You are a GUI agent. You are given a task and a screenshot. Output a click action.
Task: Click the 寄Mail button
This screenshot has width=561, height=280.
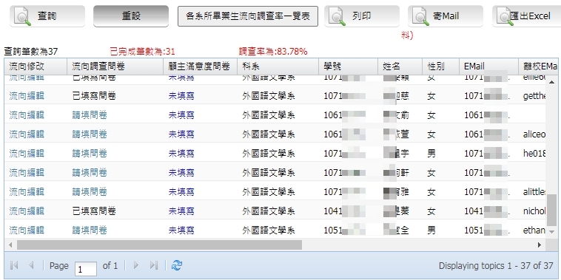pyautogui.click(x=446, y=16)
